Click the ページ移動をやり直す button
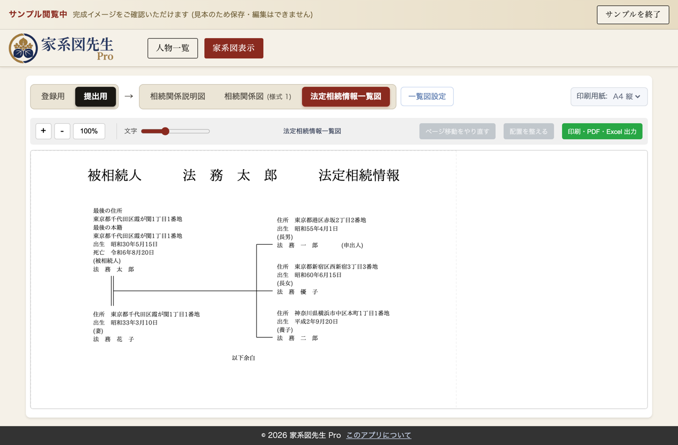This screenshot has width=678, height=445. [458, 131]
